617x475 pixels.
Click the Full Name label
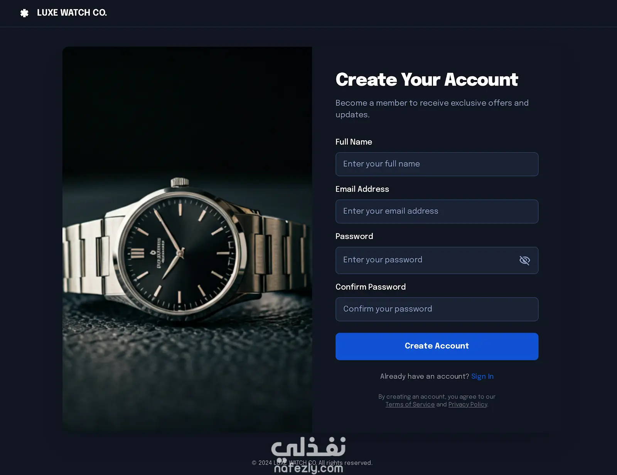(x=354, y=142)
